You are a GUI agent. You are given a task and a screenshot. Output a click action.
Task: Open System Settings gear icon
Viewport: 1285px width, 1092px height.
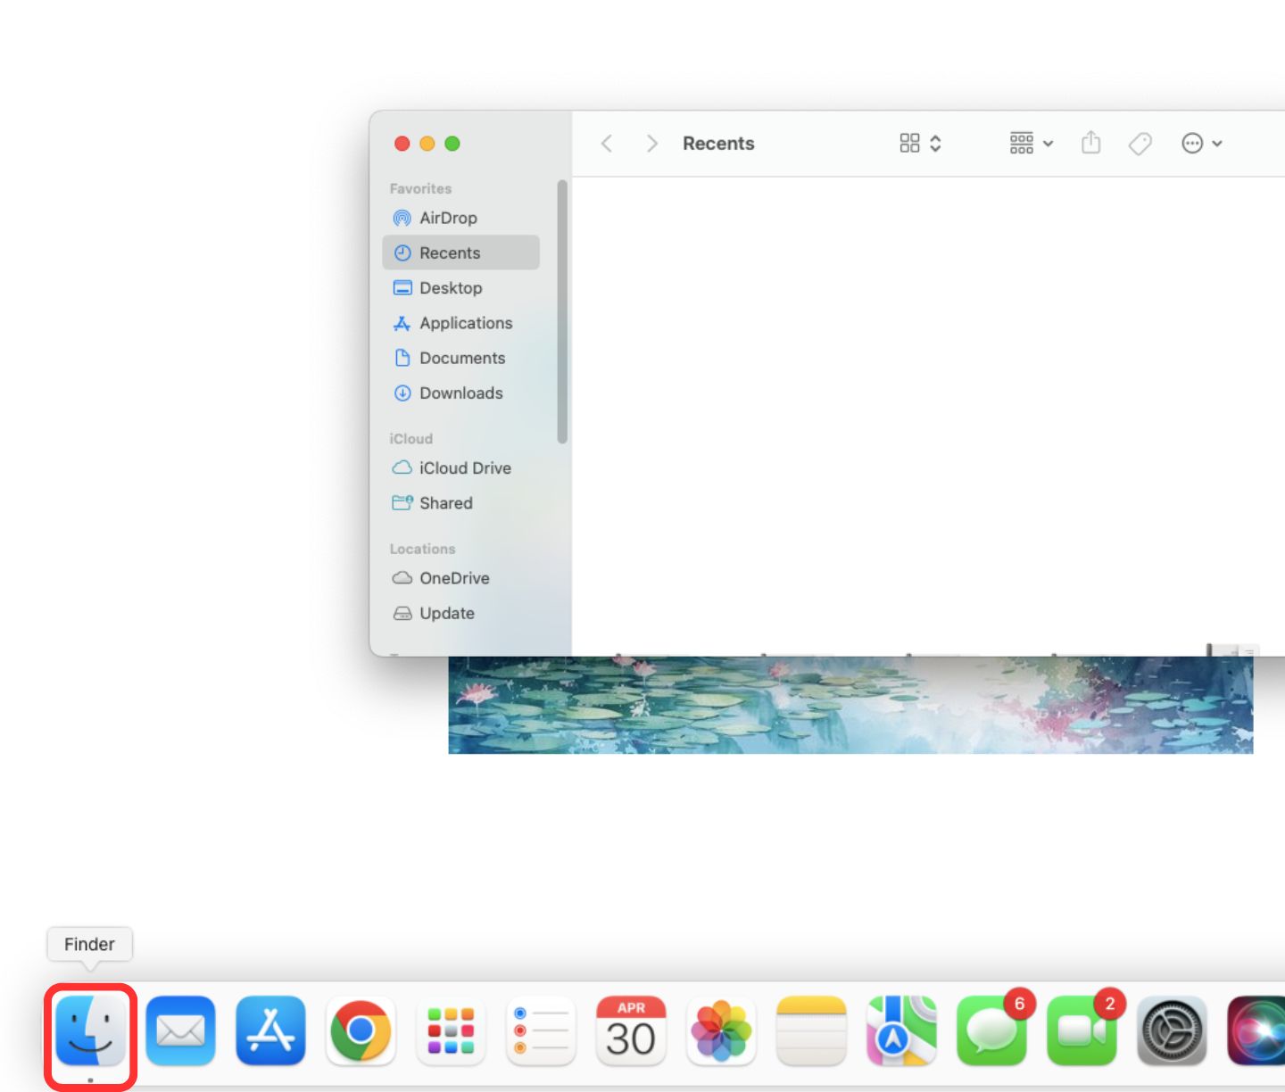(1172, 1031)
